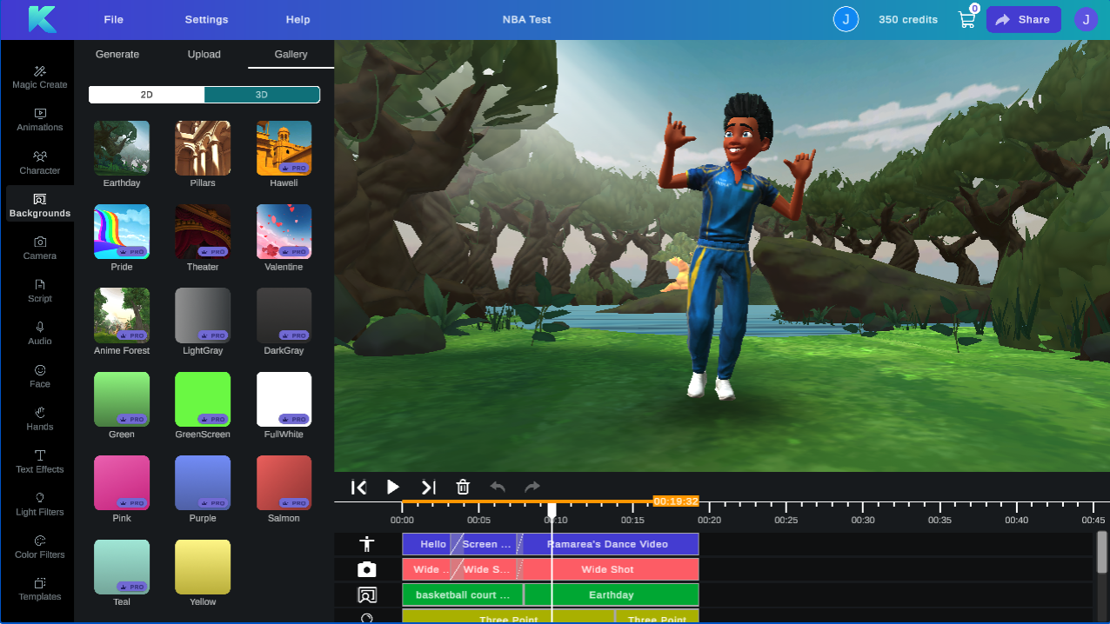Screen dimensions: 1110x624
Task: Open the Character panel
Action: pyautogui.click(x=39, y=163)
